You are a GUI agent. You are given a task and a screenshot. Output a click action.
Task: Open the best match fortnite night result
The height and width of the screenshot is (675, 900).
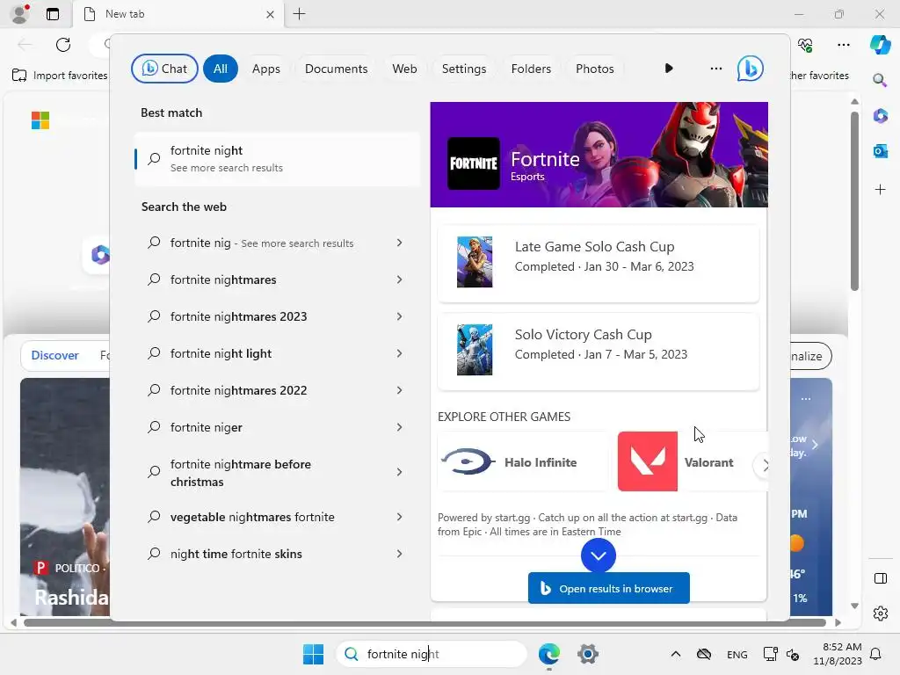pyautogui.click(x=277, y=159)
